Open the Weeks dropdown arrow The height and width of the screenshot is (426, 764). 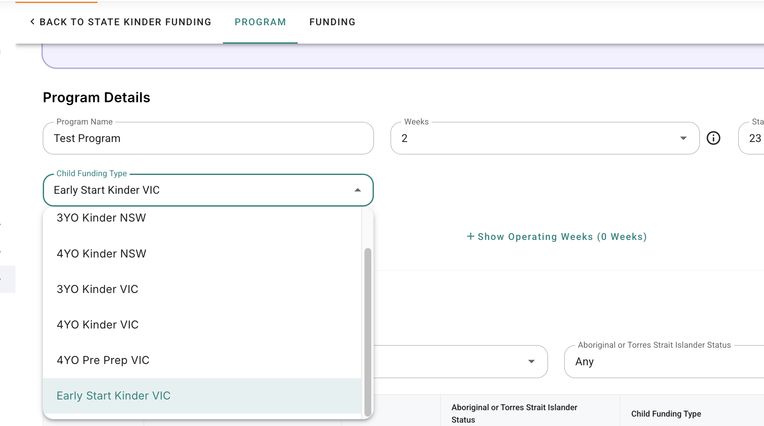click(683, 138)
